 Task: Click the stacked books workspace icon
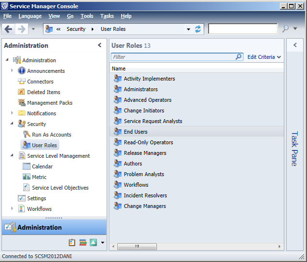83,243
